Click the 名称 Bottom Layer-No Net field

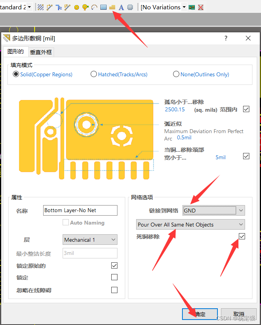click(80, 210)
